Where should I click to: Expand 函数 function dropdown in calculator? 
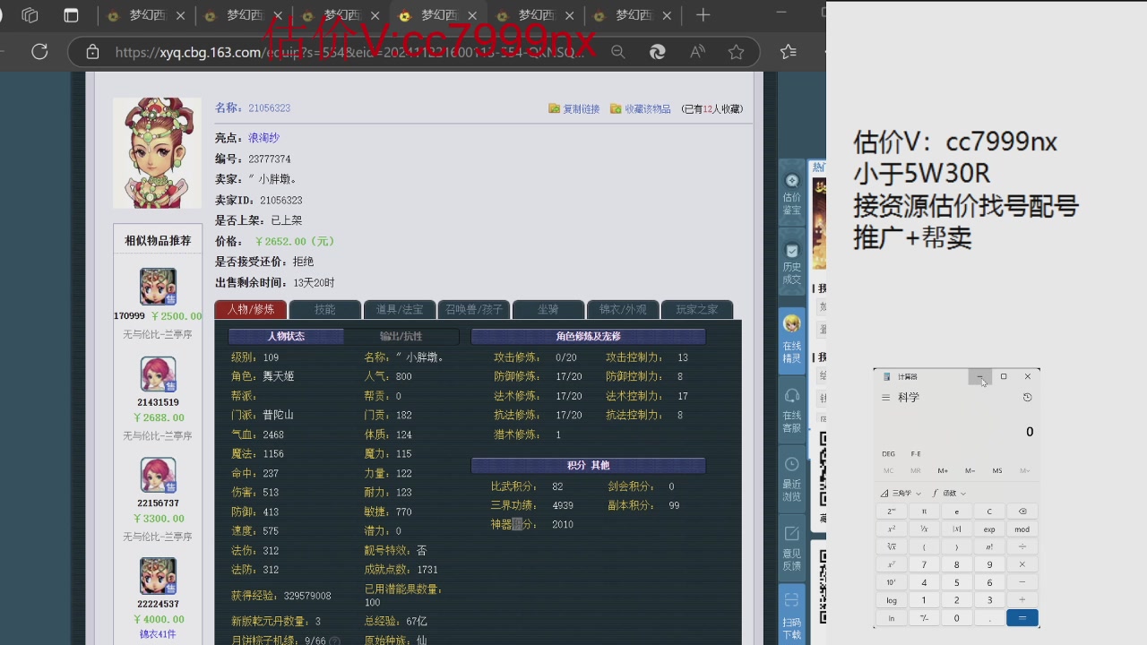point(950,493)
